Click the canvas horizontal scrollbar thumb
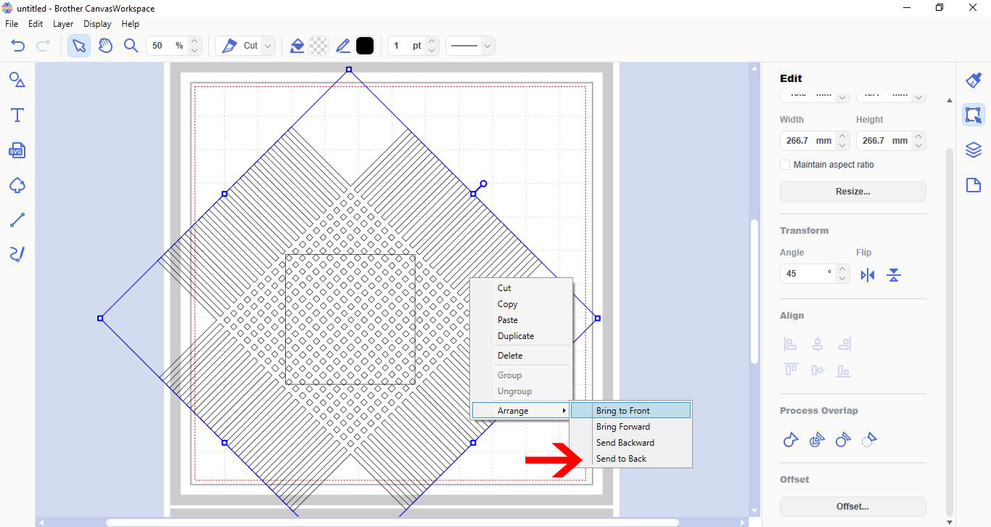Viewport: 991px width, 527px height. tap(392, 522)
